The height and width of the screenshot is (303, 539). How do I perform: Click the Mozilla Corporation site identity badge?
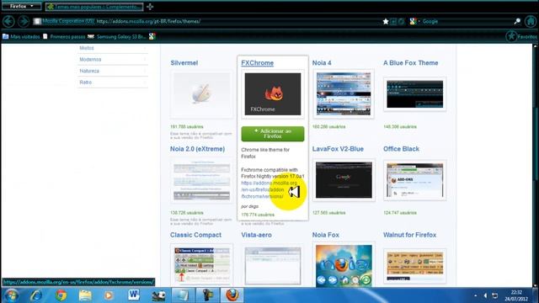(x=64, y=21)
